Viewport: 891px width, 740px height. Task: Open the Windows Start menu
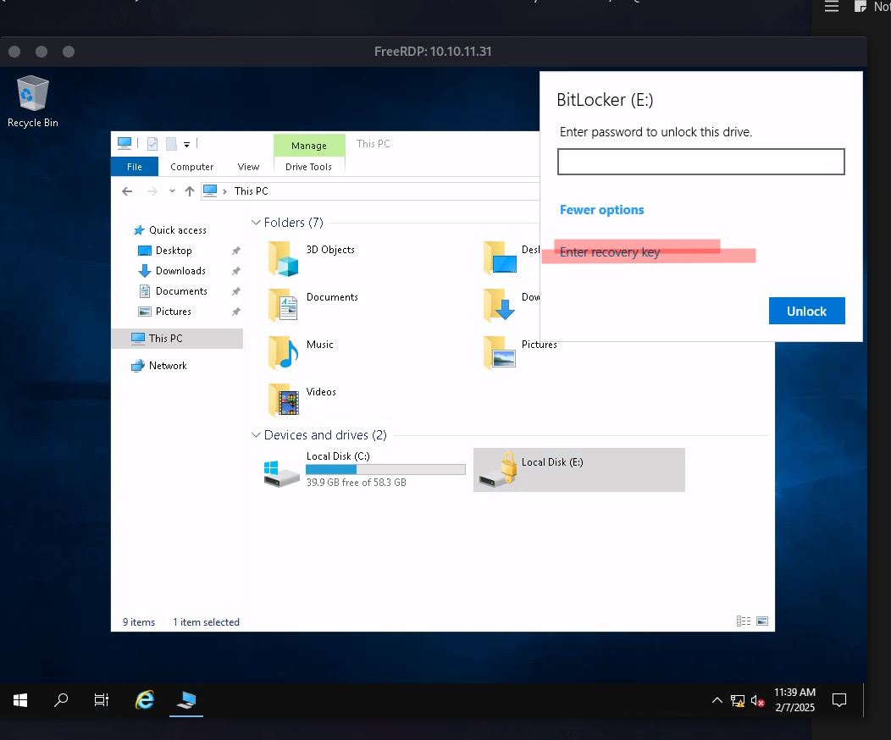20,700
